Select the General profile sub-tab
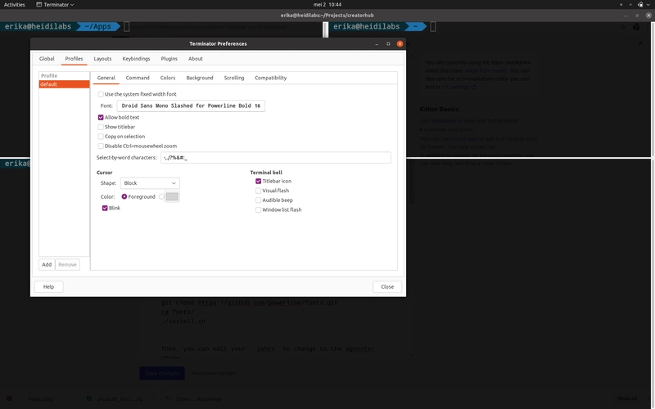Screen dimensions: 655x409 (106, 78)
